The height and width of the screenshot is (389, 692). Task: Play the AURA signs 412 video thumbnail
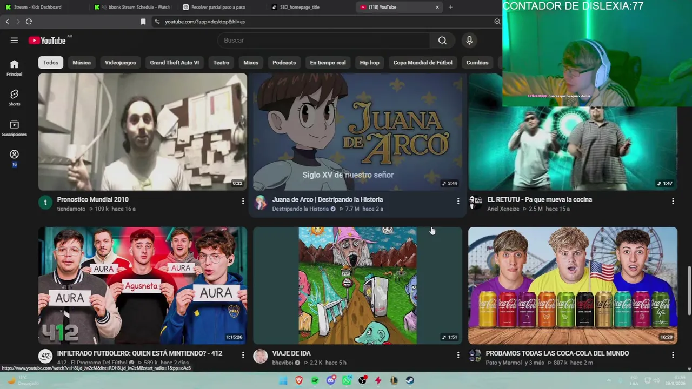coord(143,285)
